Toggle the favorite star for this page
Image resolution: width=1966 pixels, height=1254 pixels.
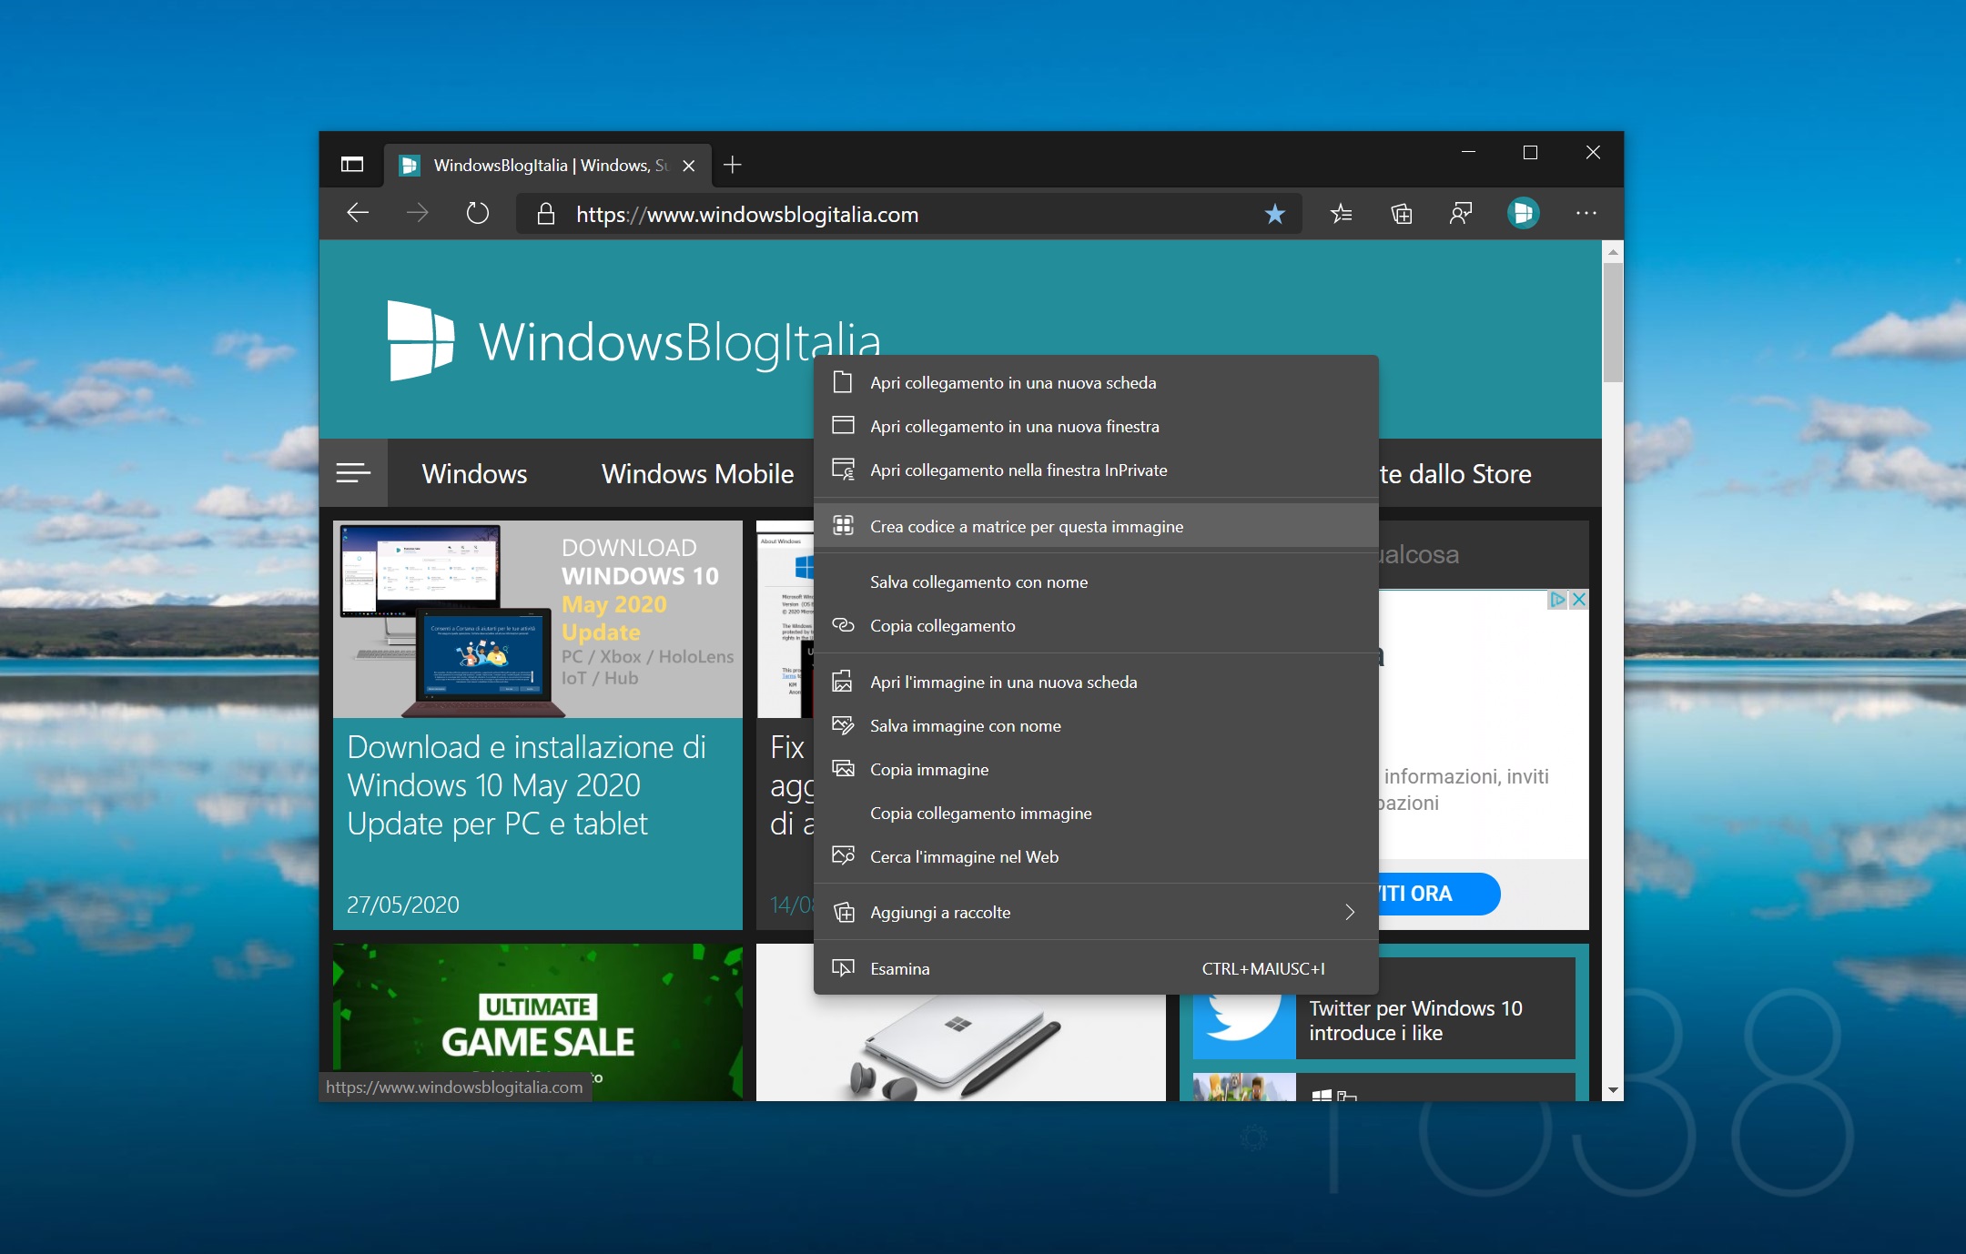(1274, 214)
